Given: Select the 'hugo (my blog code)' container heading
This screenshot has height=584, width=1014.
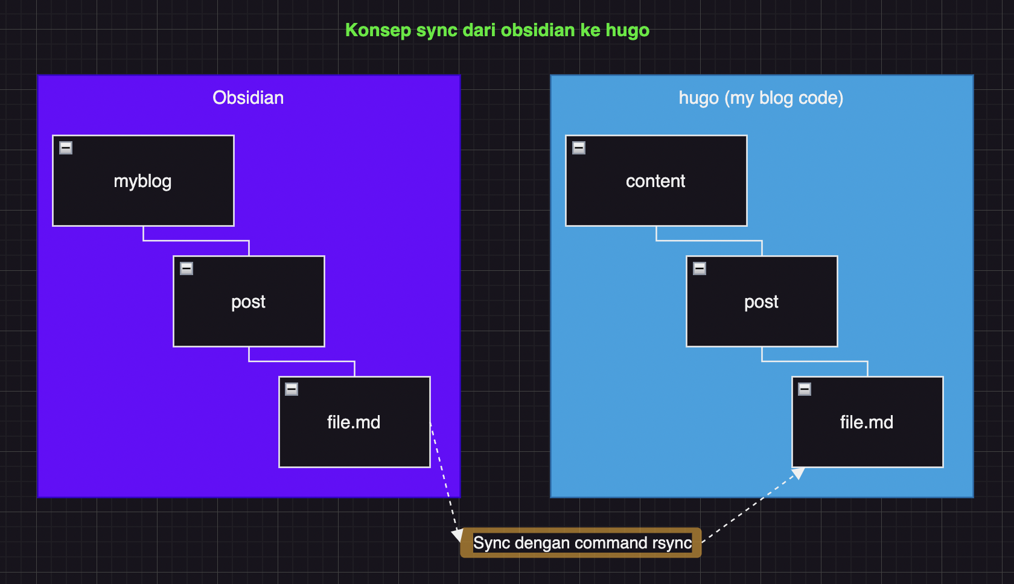Looking at the screenshot, I should (x=760, y=98).
